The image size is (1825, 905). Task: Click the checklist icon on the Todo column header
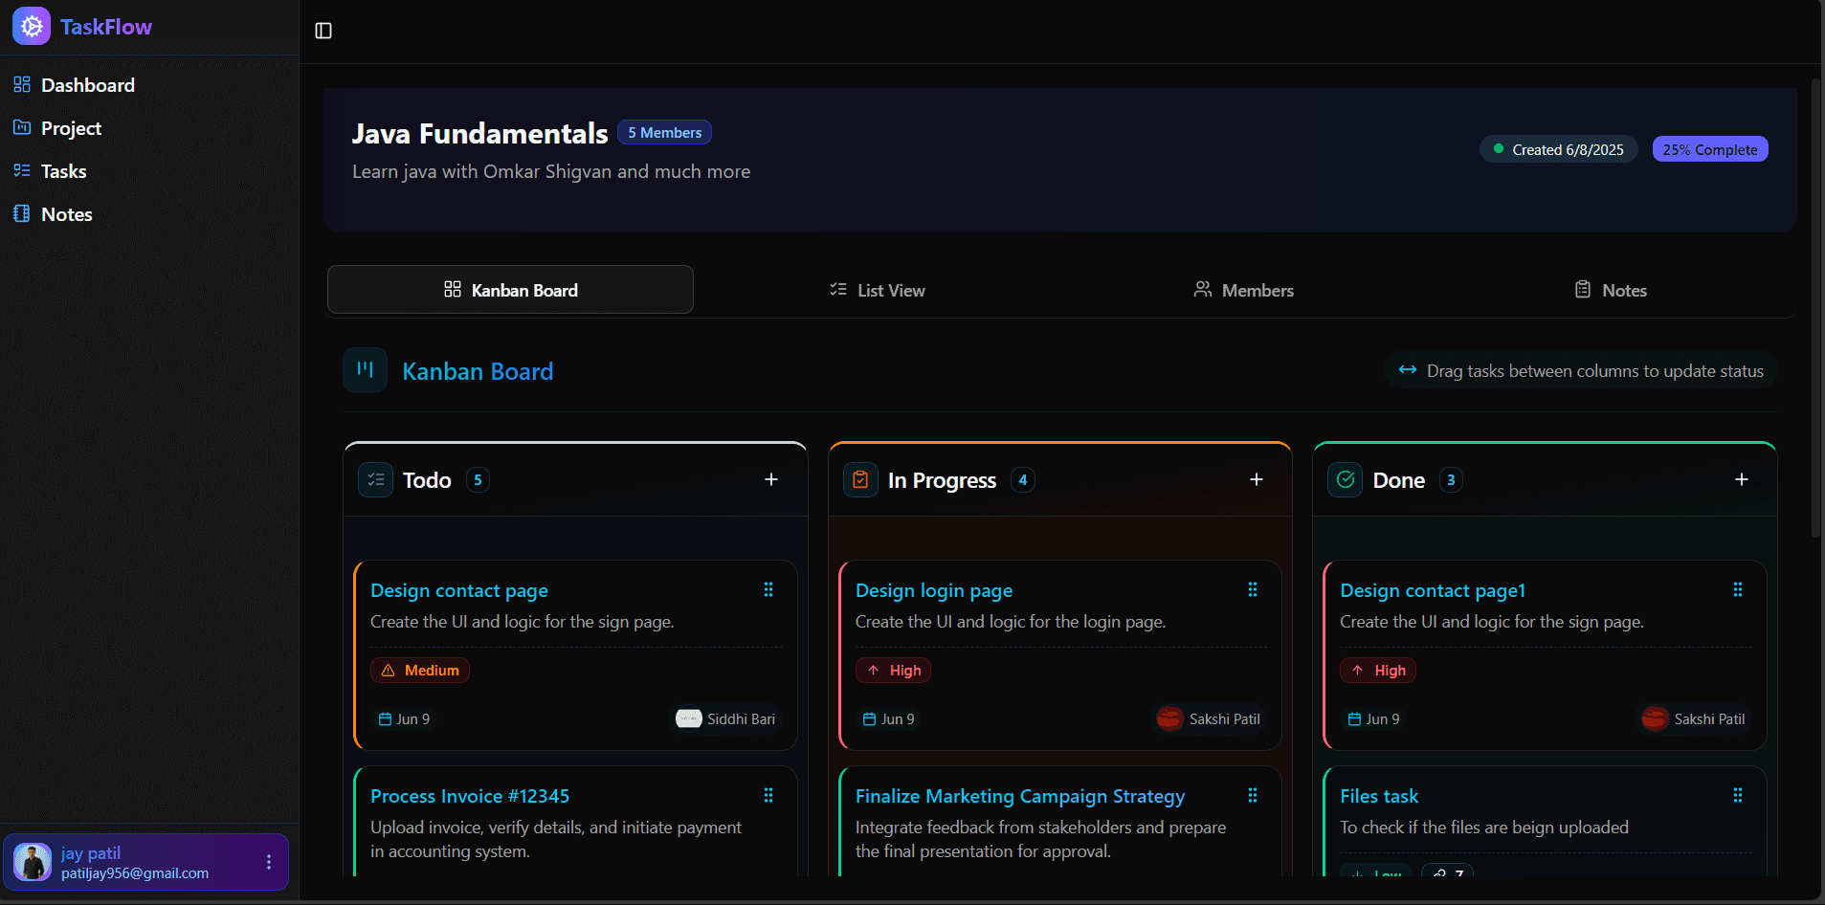(375, 479)
